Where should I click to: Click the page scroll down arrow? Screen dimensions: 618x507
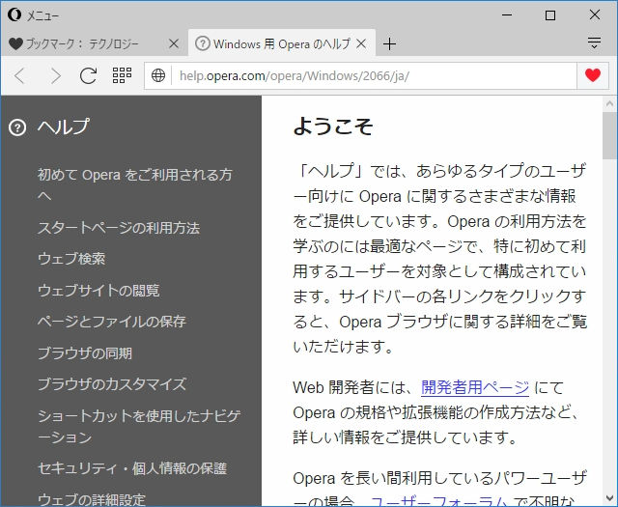click(609, 498)
